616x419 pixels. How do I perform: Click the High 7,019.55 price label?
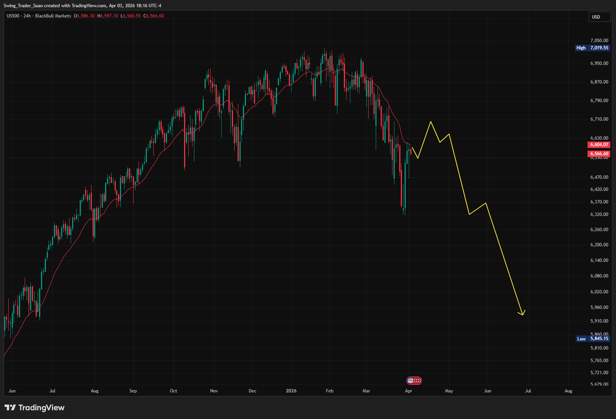pyautogui.click(x=592, y=48)
